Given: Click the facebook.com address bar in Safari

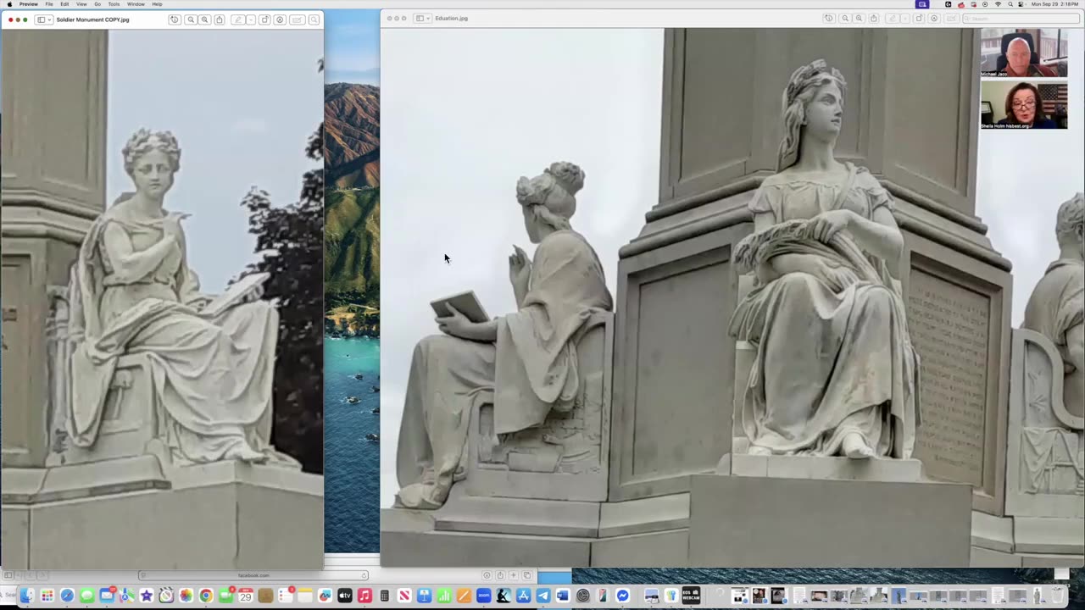Looking at the screenshot, I should point(253,575).
